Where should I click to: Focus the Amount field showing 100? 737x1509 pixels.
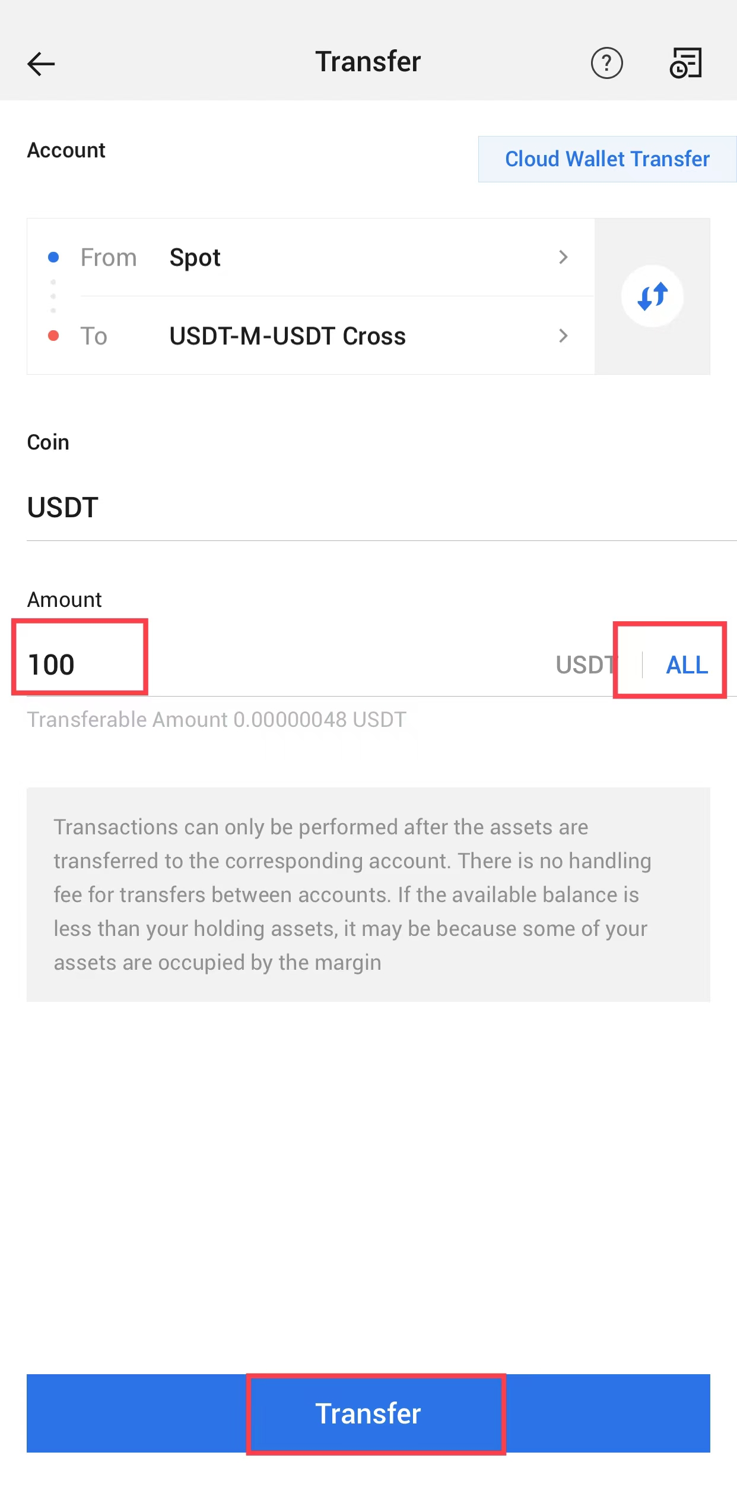pos(52,665)
